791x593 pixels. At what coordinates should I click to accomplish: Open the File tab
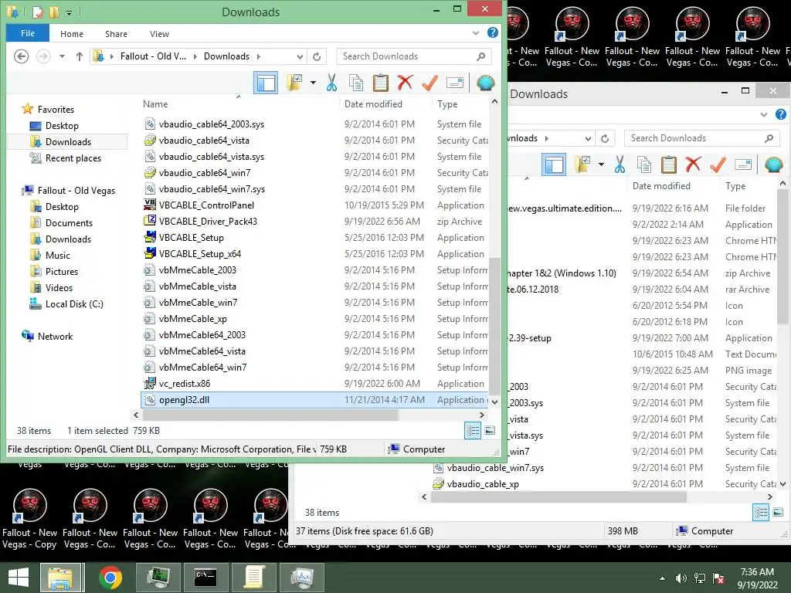click(28, 33)
